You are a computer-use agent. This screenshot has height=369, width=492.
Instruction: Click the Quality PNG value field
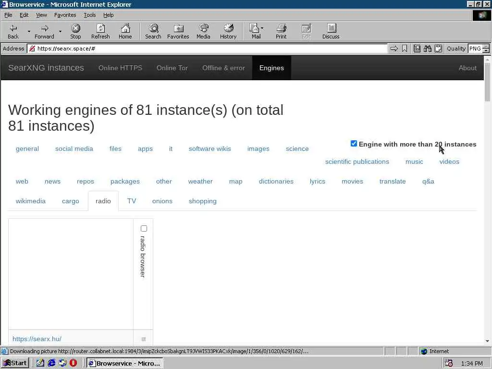(475, 49)
